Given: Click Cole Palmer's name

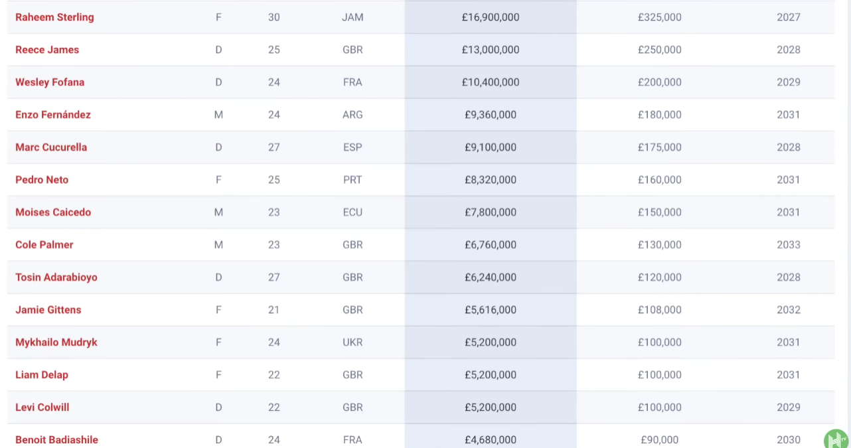Looking at the screenshot, I should (44, 245).
